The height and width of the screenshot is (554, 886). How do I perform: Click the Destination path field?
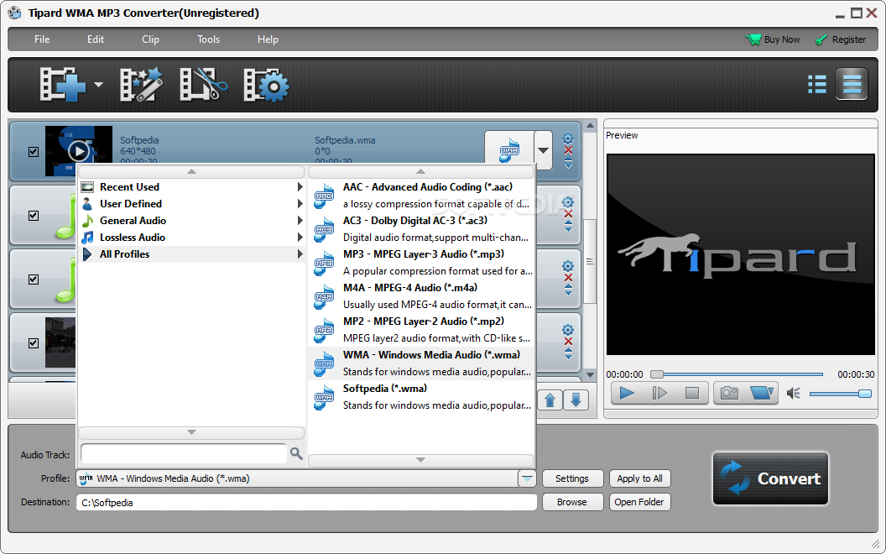(x=306, y=503)
